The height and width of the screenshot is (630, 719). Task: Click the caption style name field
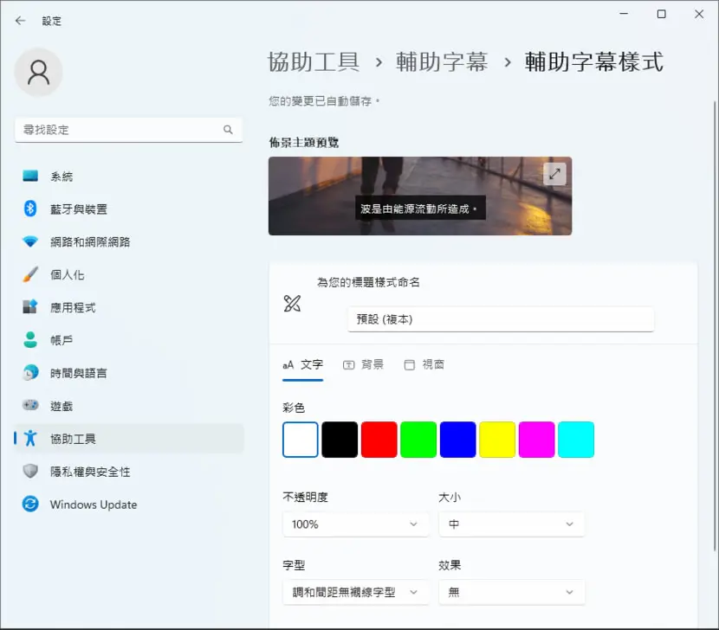click(x=501, y=319)
